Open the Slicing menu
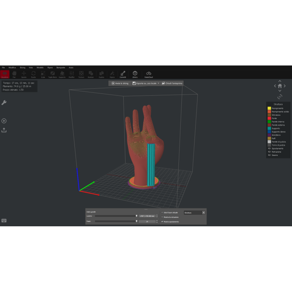This screenshot has height=292, width=292. click(22, 68)
